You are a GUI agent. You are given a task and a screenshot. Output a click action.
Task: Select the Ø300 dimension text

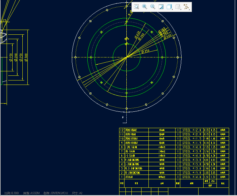26,57
